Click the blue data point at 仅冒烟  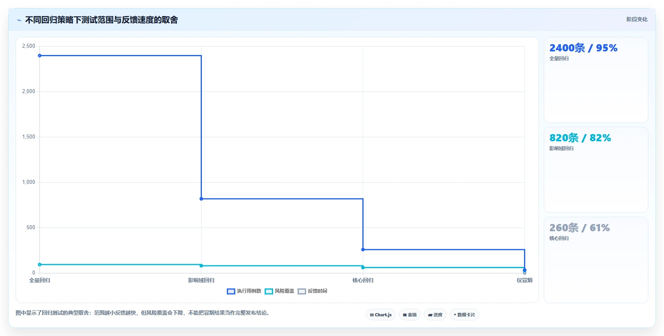coord(524,270)
